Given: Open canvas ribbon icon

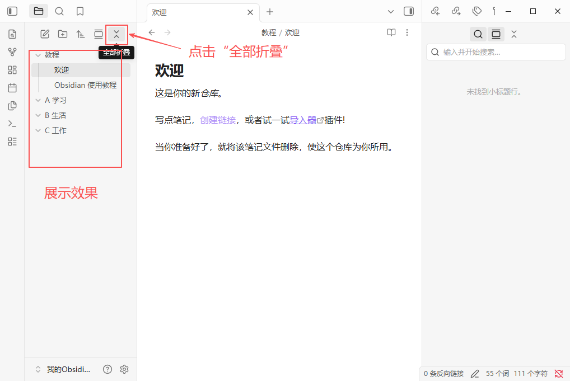Looking at the screenshot, I should [12, 70].
